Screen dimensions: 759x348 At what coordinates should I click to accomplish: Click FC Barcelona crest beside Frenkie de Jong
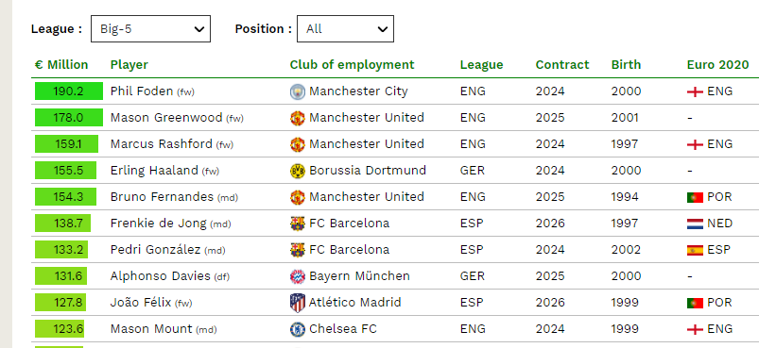297,224
